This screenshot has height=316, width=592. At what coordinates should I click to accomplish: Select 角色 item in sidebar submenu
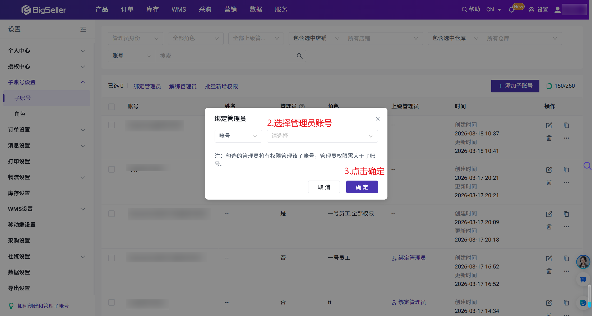pos(20,114)
